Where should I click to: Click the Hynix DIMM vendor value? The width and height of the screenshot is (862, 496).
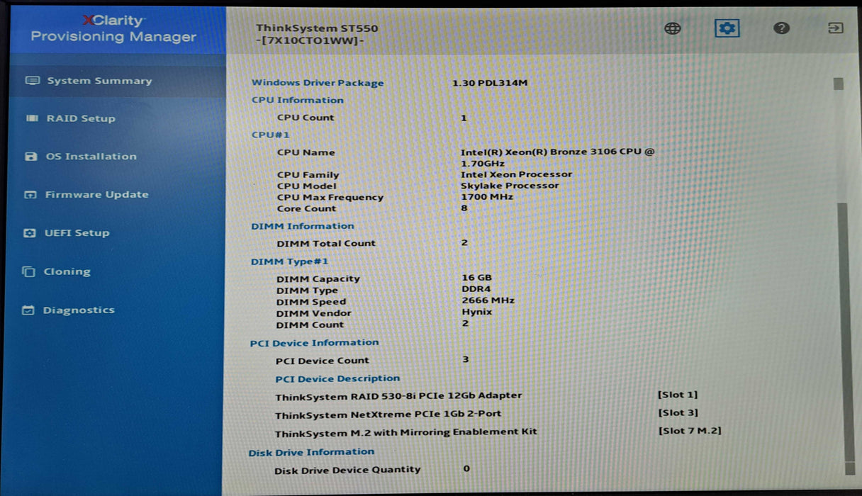tap(476, 312)
